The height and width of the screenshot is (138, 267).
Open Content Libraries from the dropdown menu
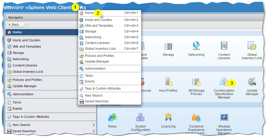click(109, 43)
